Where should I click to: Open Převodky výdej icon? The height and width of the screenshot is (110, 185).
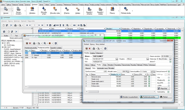[x=55, y=10]
